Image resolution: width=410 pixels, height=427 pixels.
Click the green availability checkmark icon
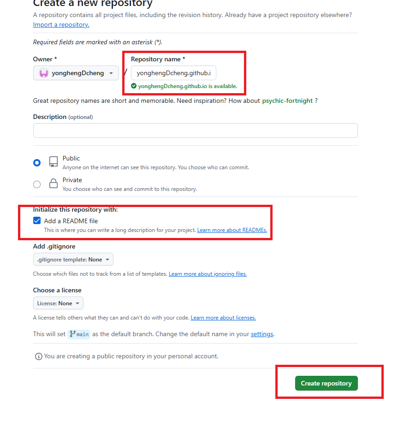coord(134,86)
